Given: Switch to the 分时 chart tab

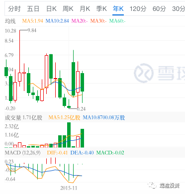Looking at the screenshot, I should [x=14, y=9].
